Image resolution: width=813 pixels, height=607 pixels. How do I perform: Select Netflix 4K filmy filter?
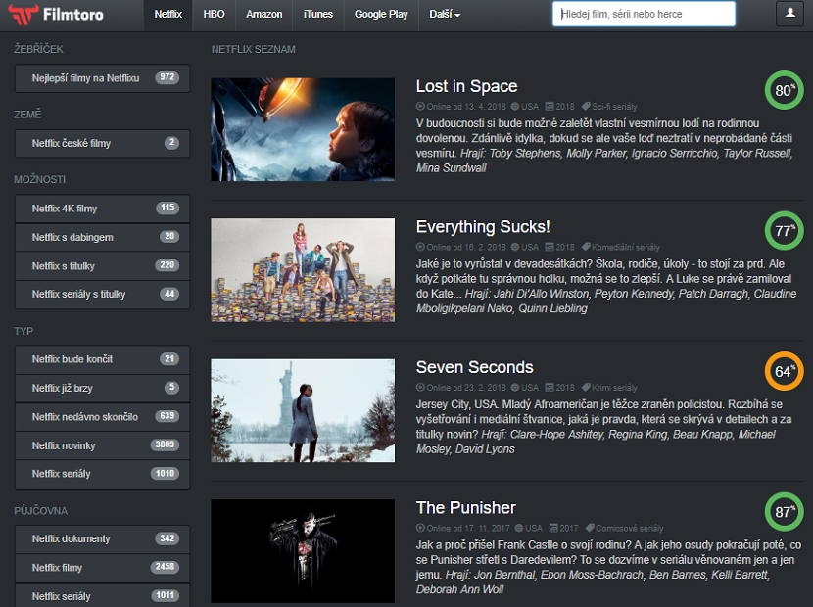pos(102,209)
